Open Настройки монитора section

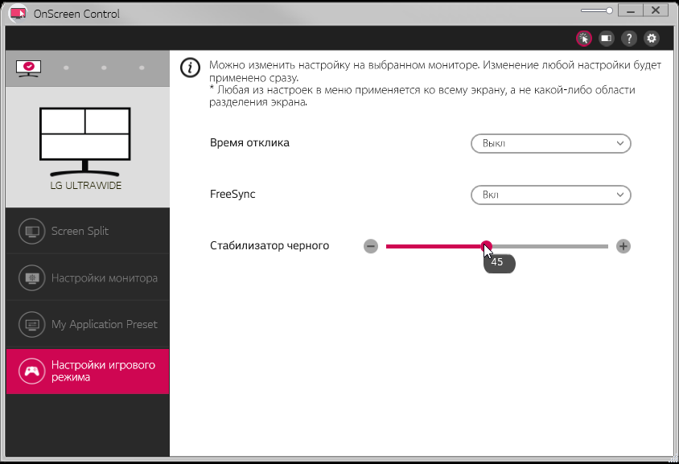(88, 277)
